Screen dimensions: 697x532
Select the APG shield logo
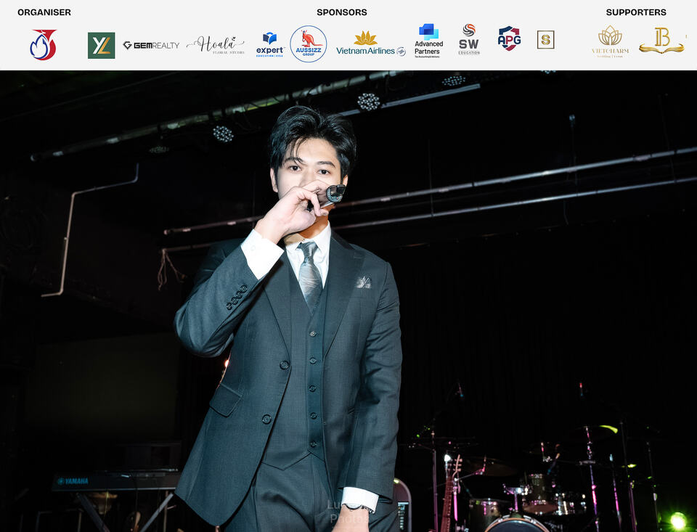509,38
